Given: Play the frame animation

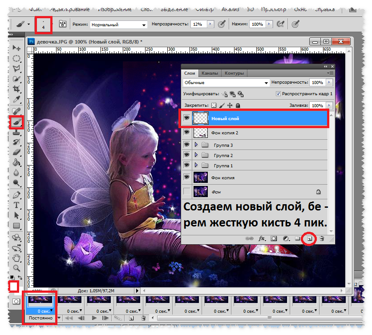Looking at the screenshot, I should pyautogui.click(x=94, y=318).
